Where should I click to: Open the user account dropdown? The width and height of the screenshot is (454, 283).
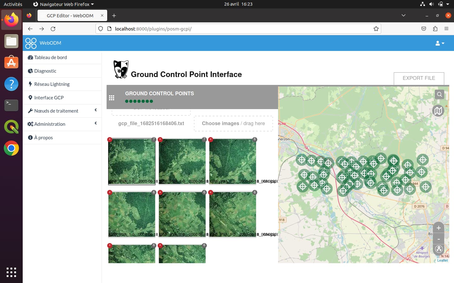pyautogui.click(x=440, y=43)
